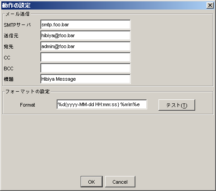Click the SMTP server field containing smtp.foo.bar
Screen dimensions: 216x191
(x=86, y=24)
